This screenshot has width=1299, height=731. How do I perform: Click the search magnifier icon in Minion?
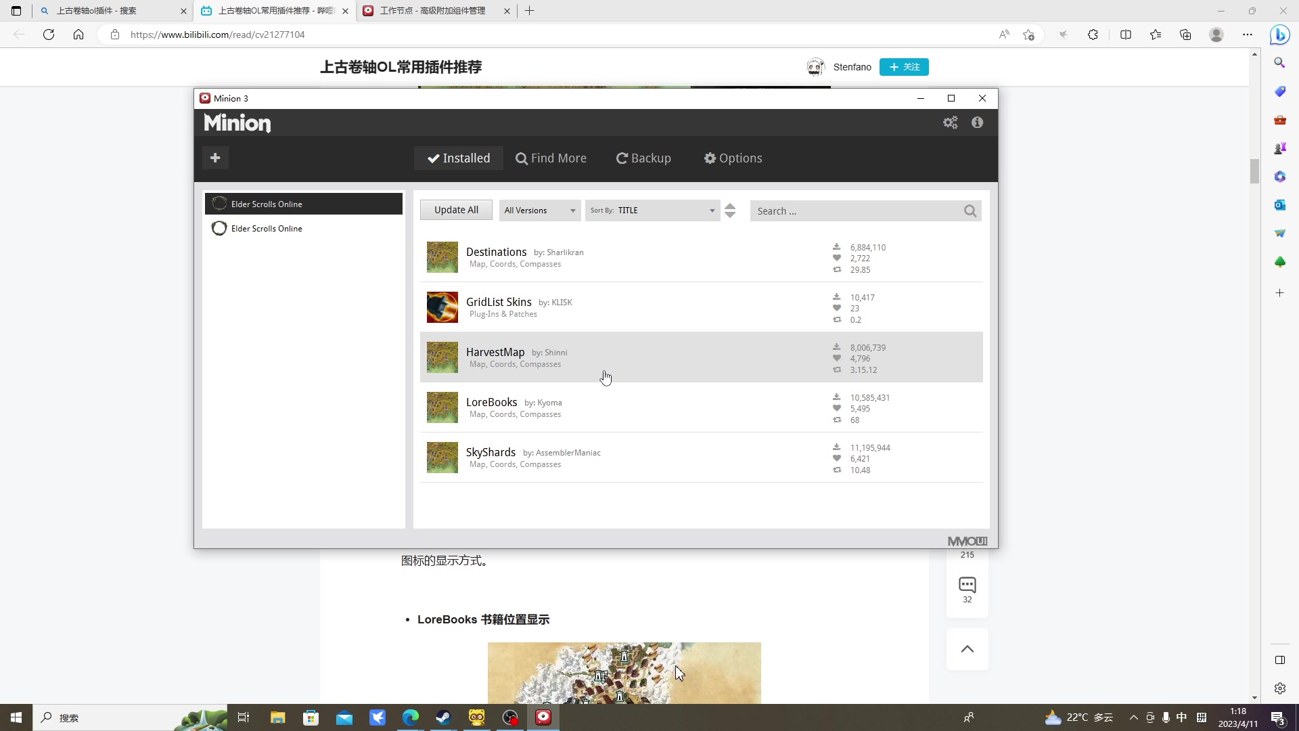pos(970,211)
